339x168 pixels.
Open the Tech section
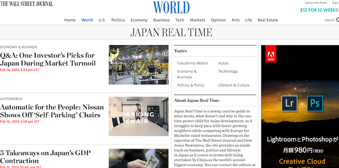[180, 20]
